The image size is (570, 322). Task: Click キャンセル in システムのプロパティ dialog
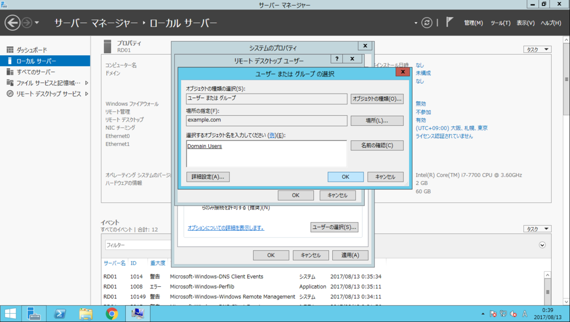tap(311, 255)
